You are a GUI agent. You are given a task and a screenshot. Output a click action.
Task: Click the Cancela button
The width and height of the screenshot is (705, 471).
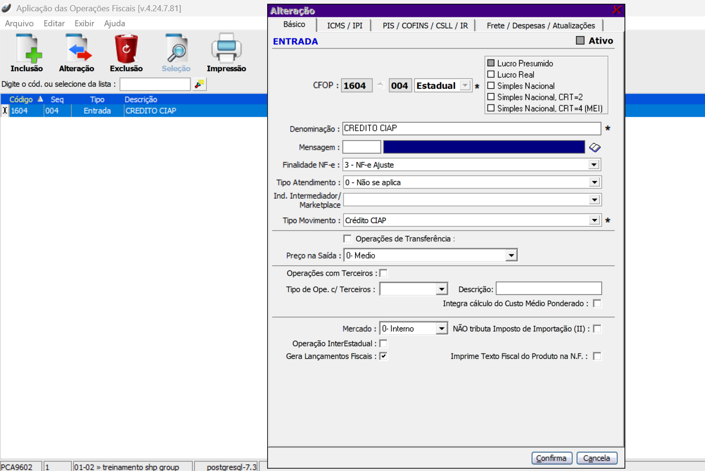(596, 458)
